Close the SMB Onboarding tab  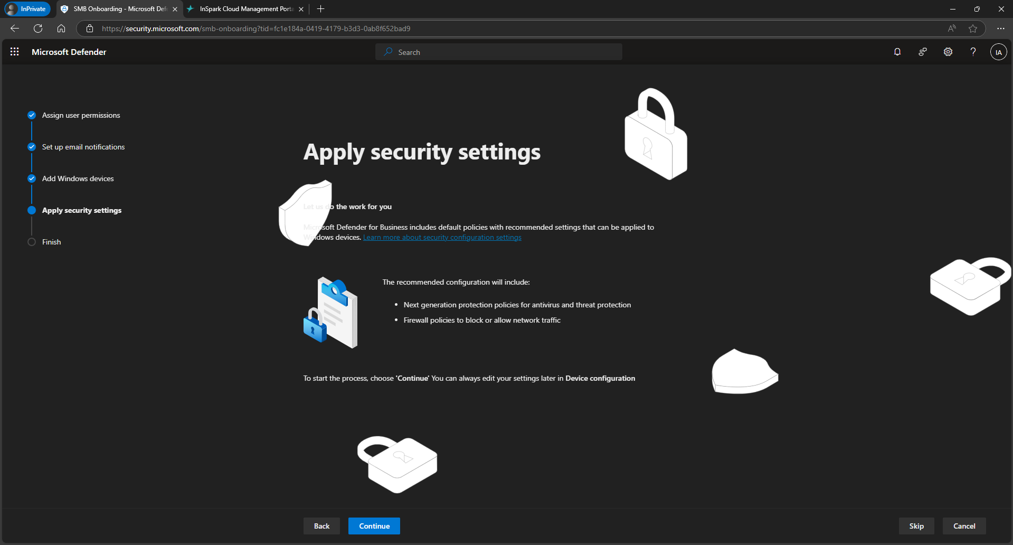coord(175,9)
